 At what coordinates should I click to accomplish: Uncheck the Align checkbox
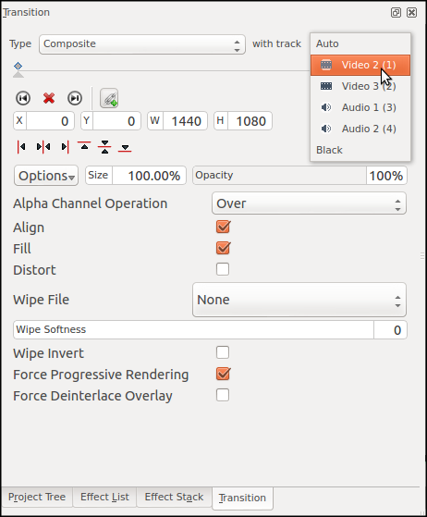coord(223,227)
